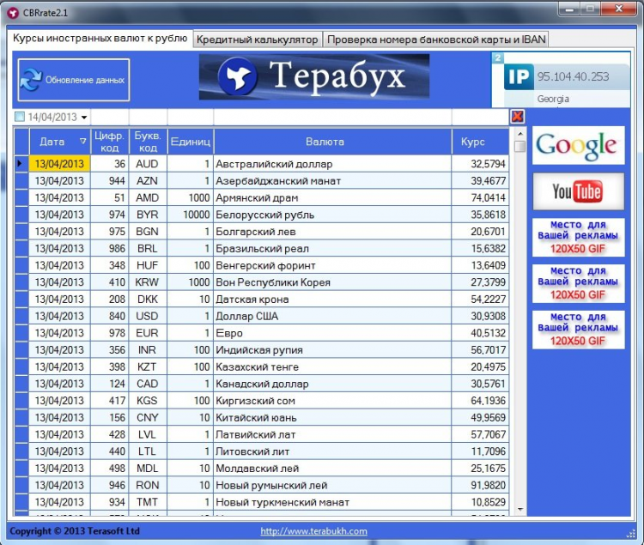Select the Казахский тенге cell

332,366
